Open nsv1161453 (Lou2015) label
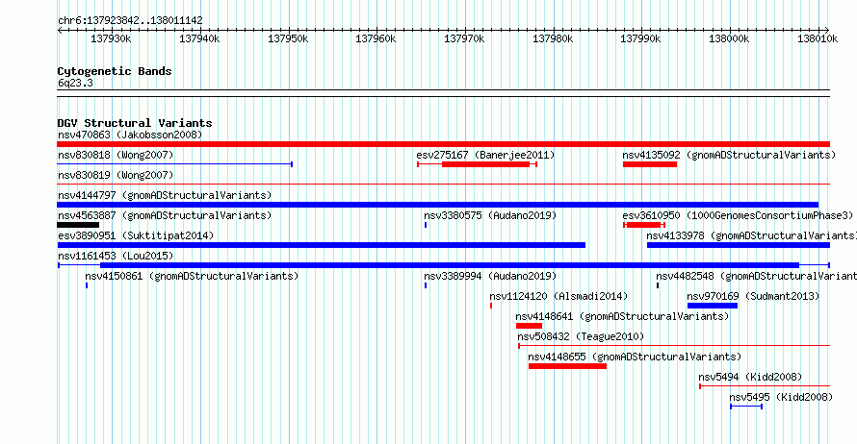 (x=116, y=256)
